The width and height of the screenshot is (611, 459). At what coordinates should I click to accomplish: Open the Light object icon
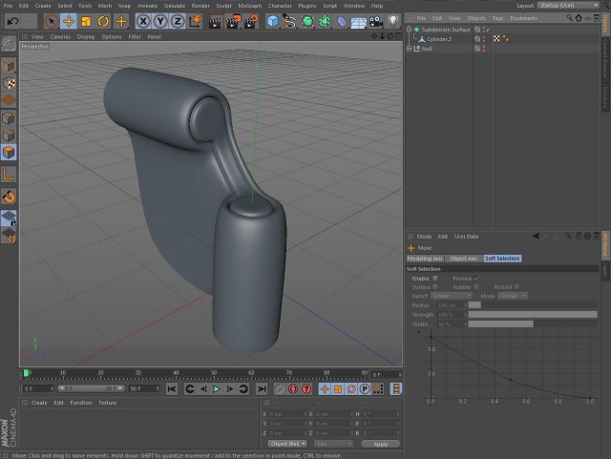click(x=393, y=21)
